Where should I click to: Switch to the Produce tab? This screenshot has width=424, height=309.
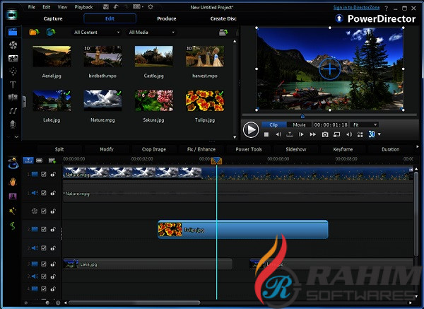point(167,18)
